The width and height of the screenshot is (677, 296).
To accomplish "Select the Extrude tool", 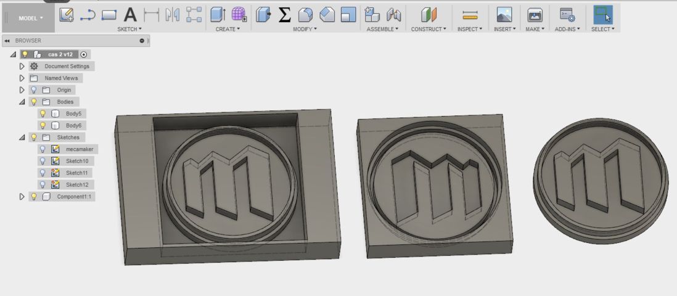I will [218, 15].
